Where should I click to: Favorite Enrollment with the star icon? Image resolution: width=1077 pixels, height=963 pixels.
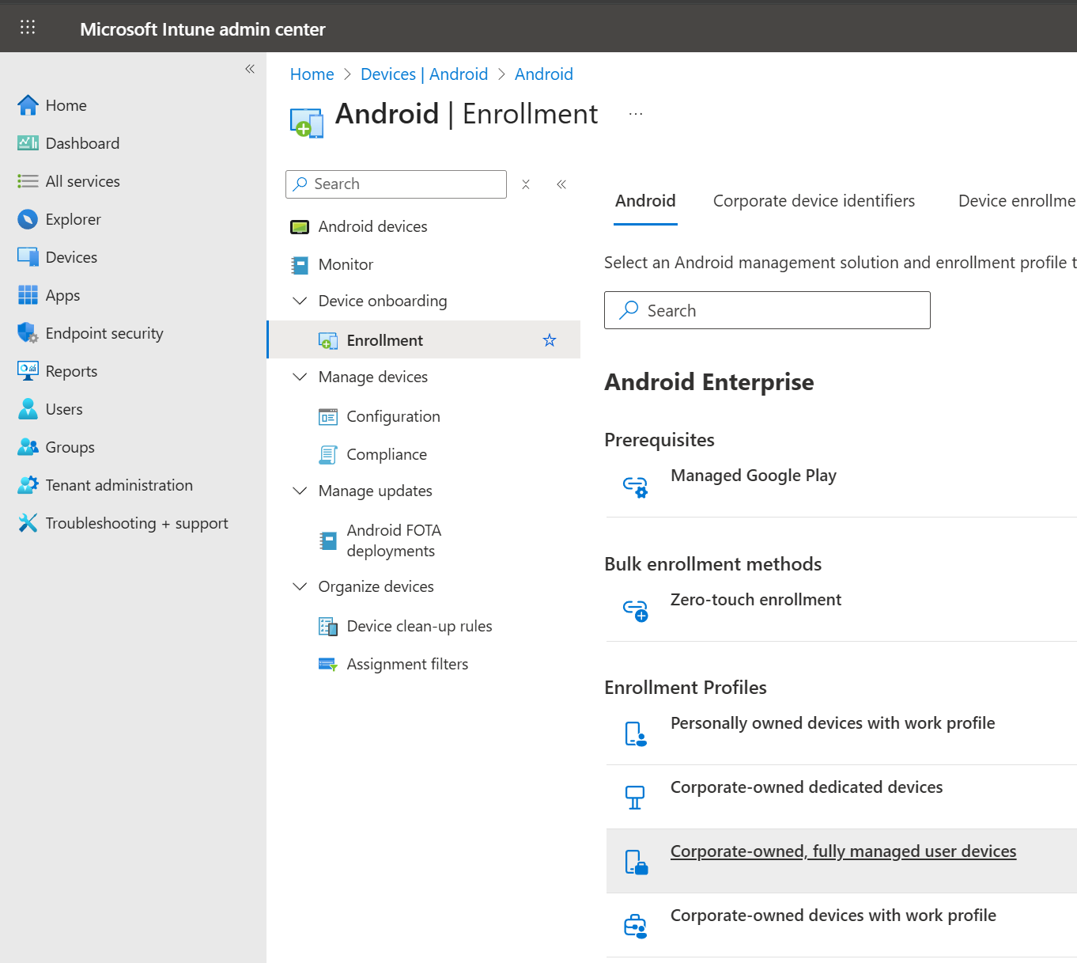(x=550, y=340)
